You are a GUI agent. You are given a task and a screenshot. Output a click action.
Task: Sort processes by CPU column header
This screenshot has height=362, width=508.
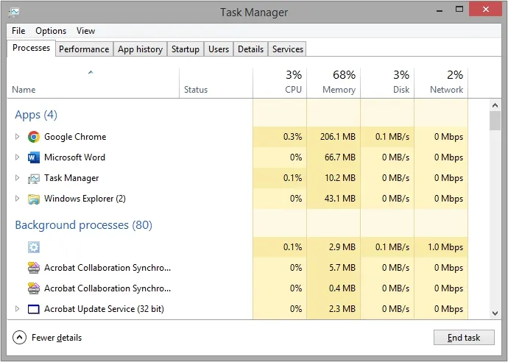click(x=280, y=83)
